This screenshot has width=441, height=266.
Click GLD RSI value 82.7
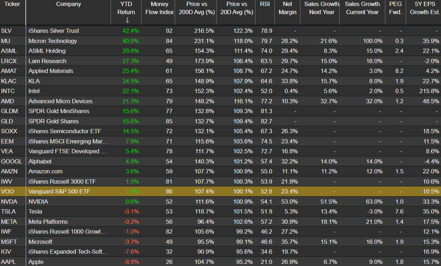[x=266, y=122]
